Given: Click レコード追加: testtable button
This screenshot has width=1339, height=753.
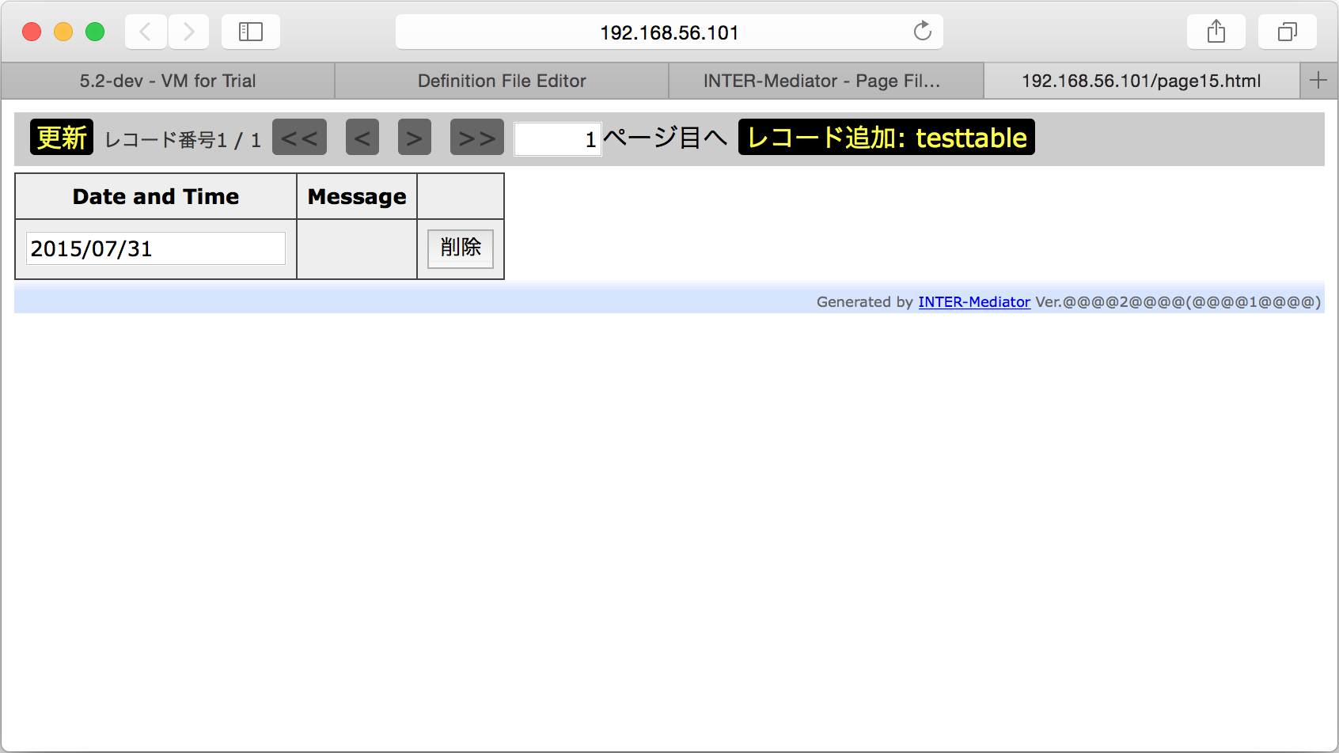Looking at the screenshot, I should pyautogui.click(x=886, y=137).
